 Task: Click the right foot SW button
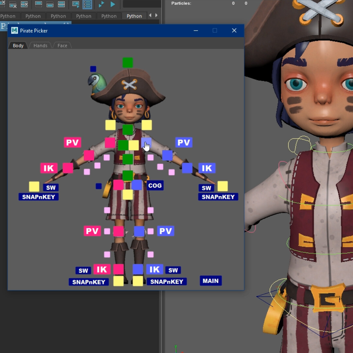(173, 270)
